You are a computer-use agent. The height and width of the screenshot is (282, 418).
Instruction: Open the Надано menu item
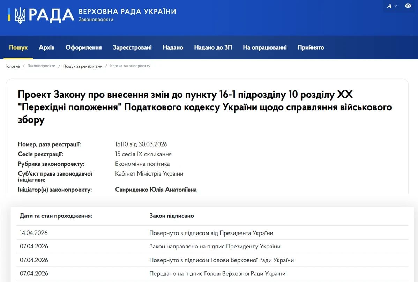point(173,47)
